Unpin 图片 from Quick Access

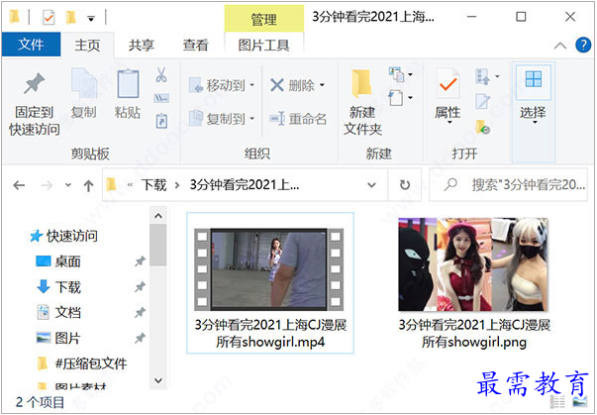(141, 338)
